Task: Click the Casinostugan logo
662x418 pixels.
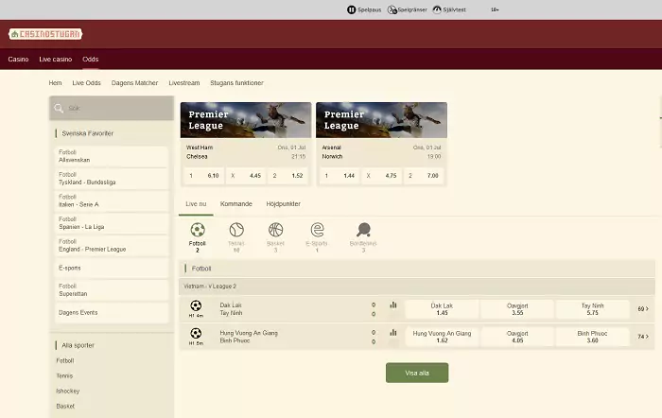Action: tap(45, 34)
